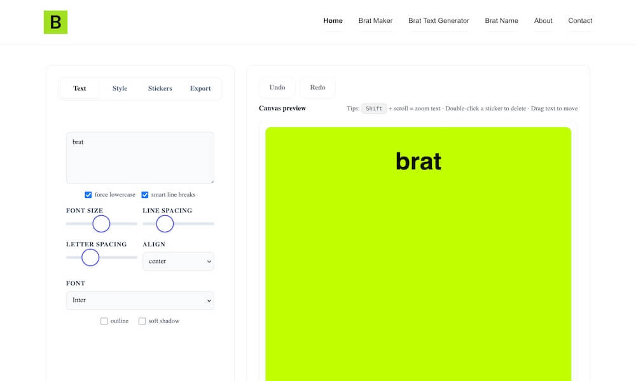Image resolution: width=636 pixels, height=381 pixels.
Task: Open the Export tab
Action: 200,88
